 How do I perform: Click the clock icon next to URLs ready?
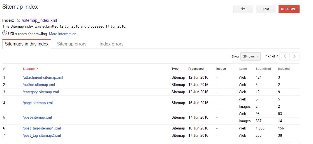(4, 33)
